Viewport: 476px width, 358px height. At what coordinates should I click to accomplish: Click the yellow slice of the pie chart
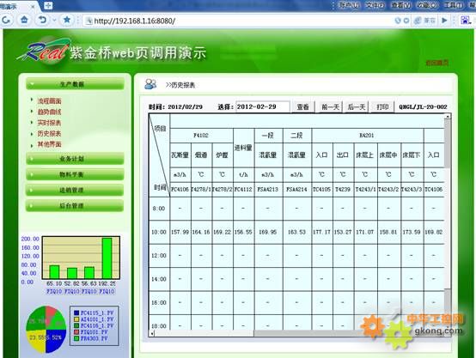(36, 342)
